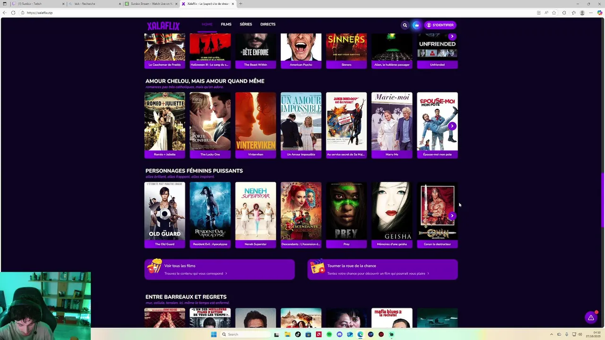Open Sinners movie poster
Image resolution: width=605 pixels, height=340 pixels.
tap(346, 47)
